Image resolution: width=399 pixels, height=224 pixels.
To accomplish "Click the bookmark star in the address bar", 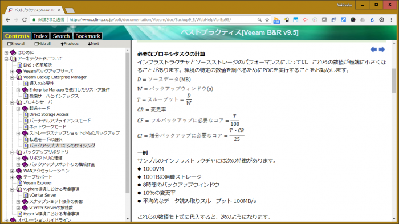I will pos(267,20).
